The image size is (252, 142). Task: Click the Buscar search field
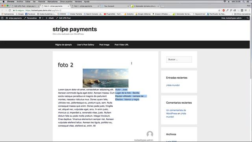coord(179,60)
